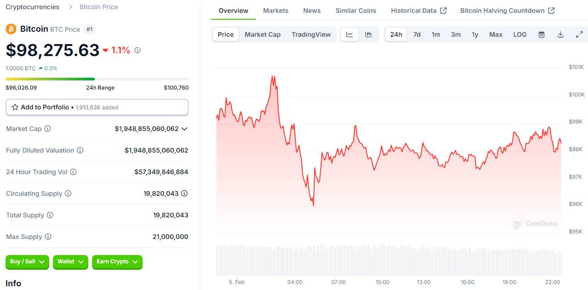The image size is (588, 290).
Task: Select the TradingView chart toggle
Action: pyautogui.click(x=311, y=34)
